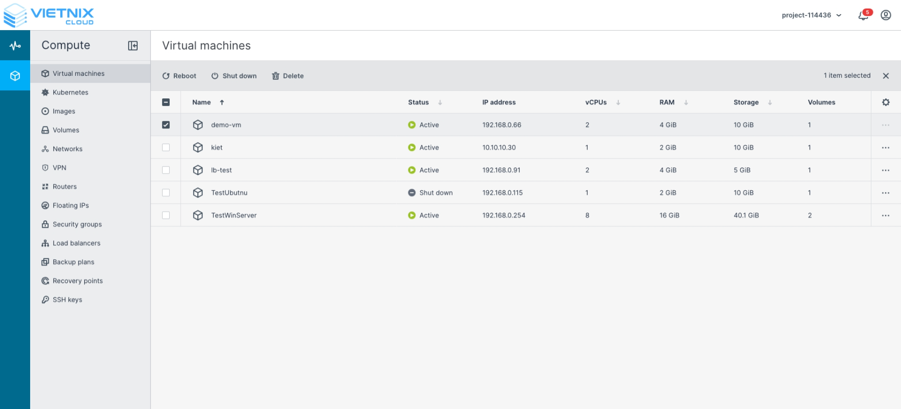Click the demo-vm cube icon
The height and width of the screenshot is (409, 901).
click(x=198, y=125)
